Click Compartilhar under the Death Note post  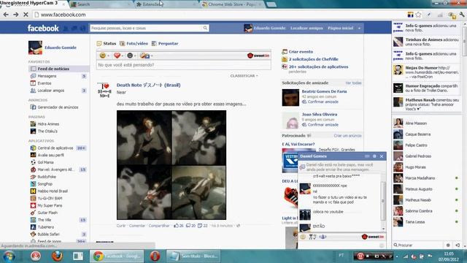click(159, 226)
